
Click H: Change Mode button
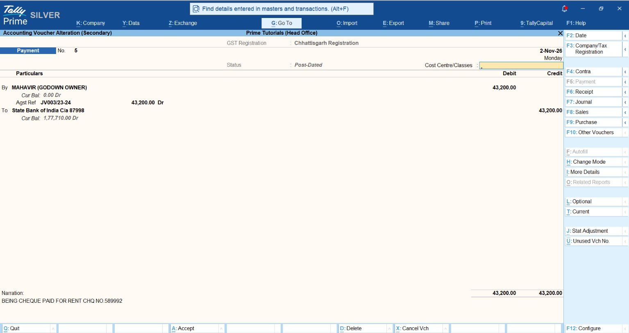point(593,162)
